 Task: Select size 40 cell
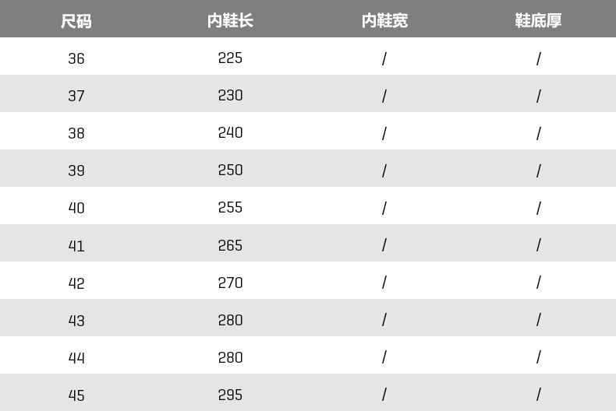tap(76, 208)
